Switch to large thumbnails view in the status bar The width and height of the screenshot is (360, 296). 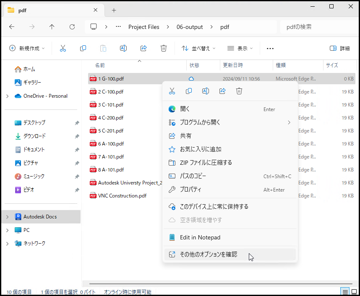click(x=355, y=291)
